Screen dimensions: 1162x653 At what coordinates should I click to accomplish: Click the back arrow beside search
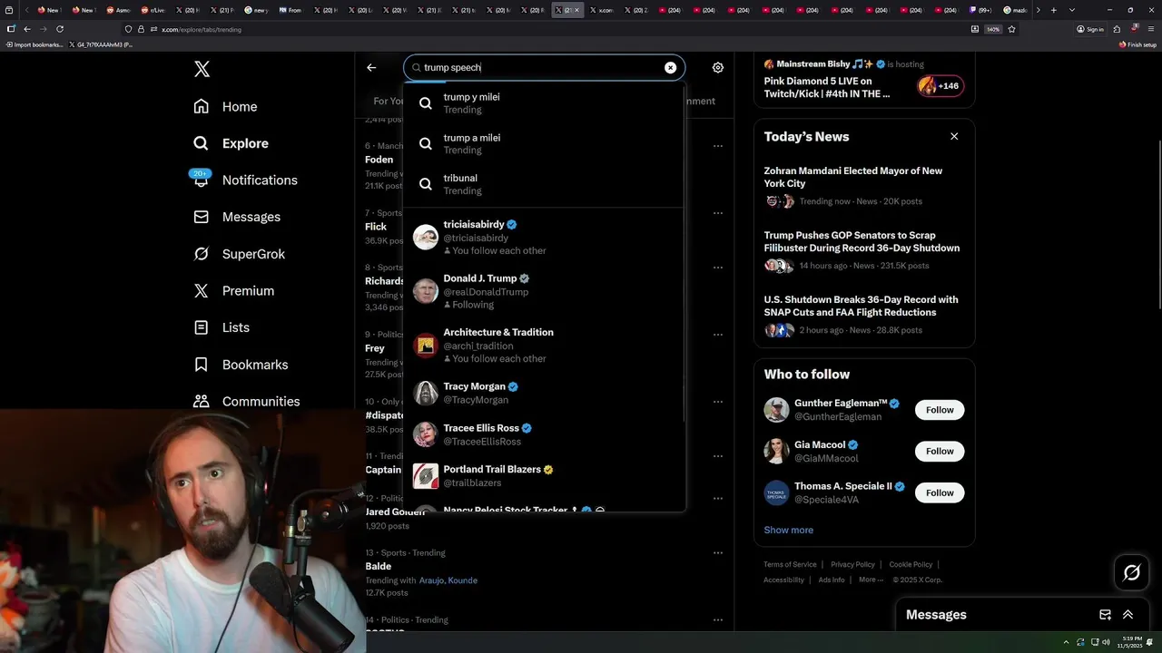pos(371,67)
